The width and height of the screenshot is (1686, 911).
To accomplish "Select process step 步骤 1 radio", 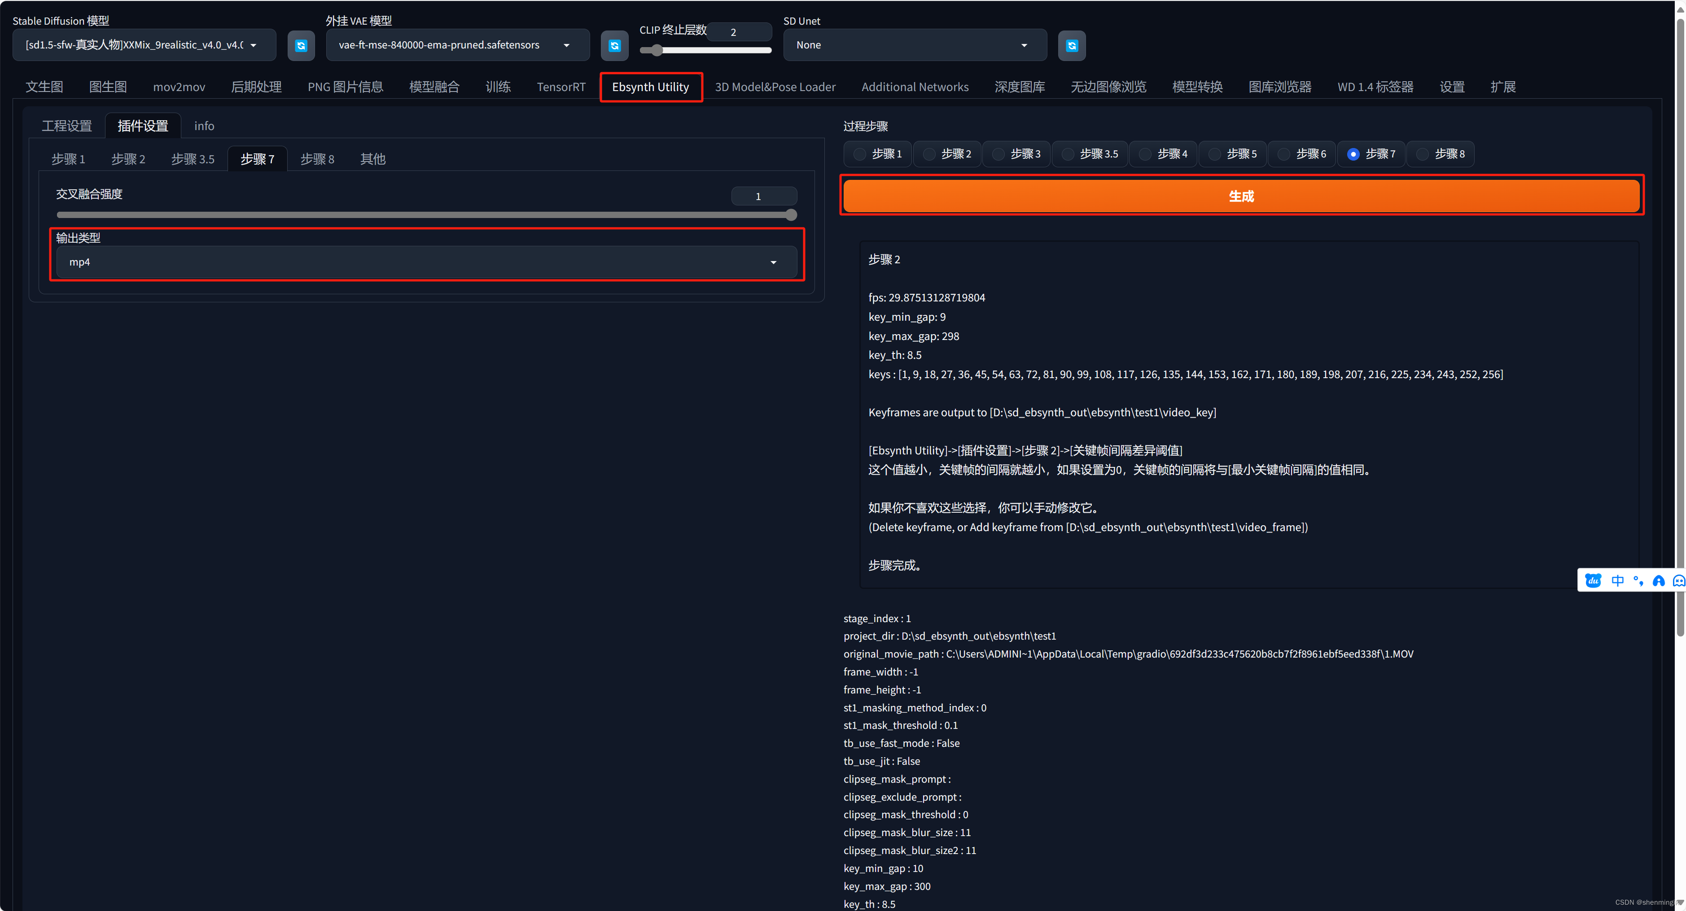I will [x=878, y=154].
